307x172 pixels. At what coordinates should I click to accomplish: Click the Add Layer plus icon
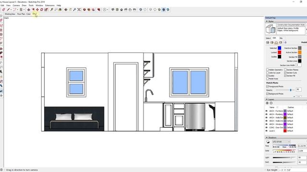point(267,103)
